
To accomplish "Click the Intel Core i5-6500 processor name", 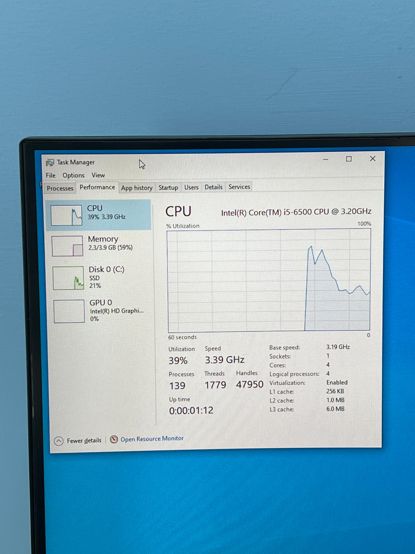I will (296, 212).
